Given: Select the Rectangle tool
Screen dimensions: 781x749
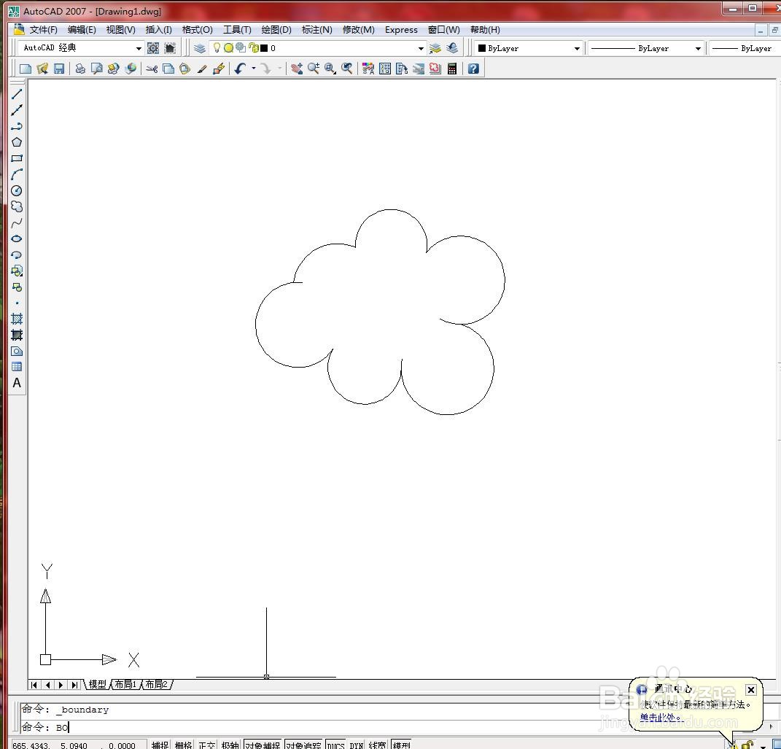Looking at the screenshot, I should (x=17, y=158).
